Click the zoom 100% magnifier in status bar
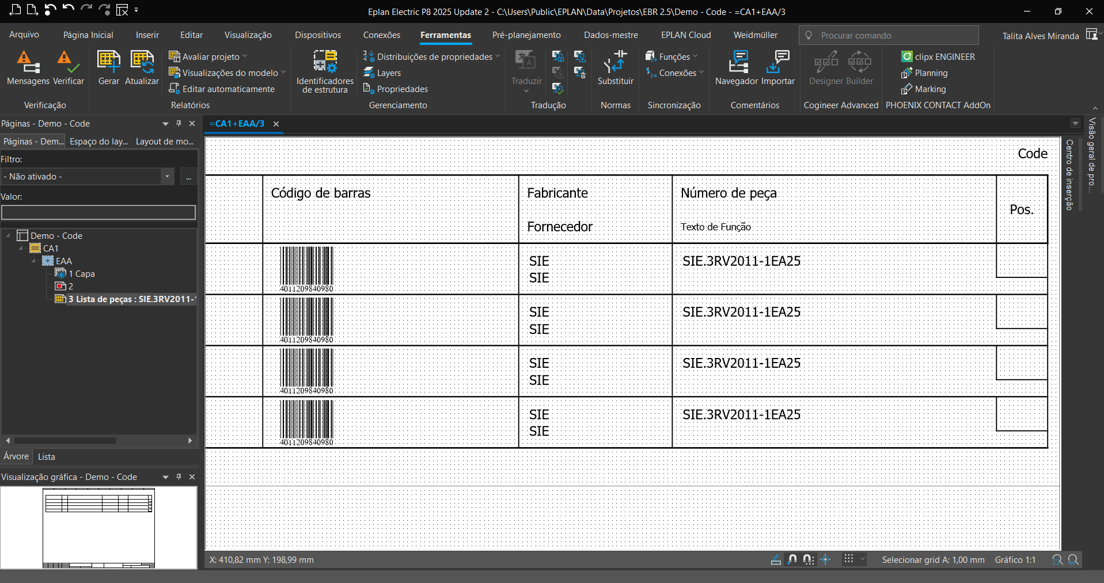 point(1073,559)
